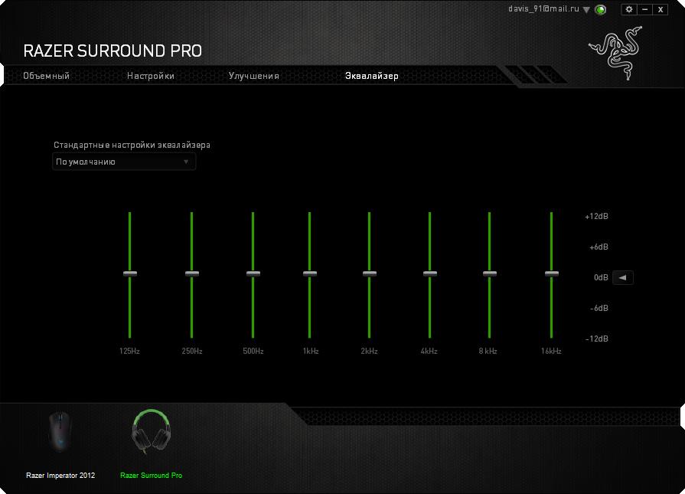Click the Стандартные настройки эквалайзера heading
This screenshot has width=685, height=494.
click(132, 146)
